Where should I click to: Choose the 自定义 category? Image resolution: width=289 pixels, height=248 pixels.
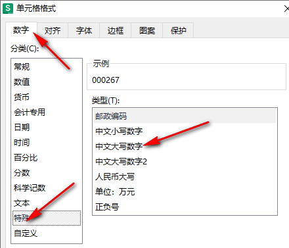click(x=47, y=234)
